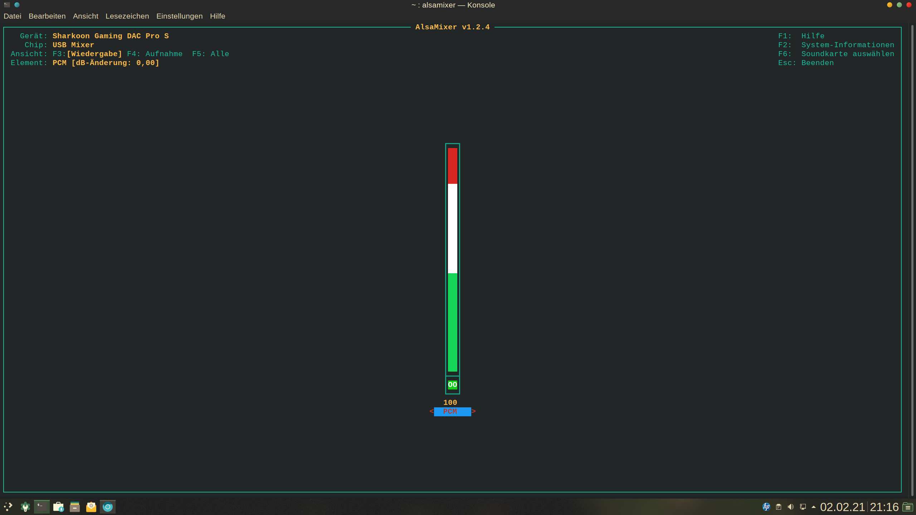Click the HP tray icon
This screenshot has height=515, width=916.
coord(766,507)
